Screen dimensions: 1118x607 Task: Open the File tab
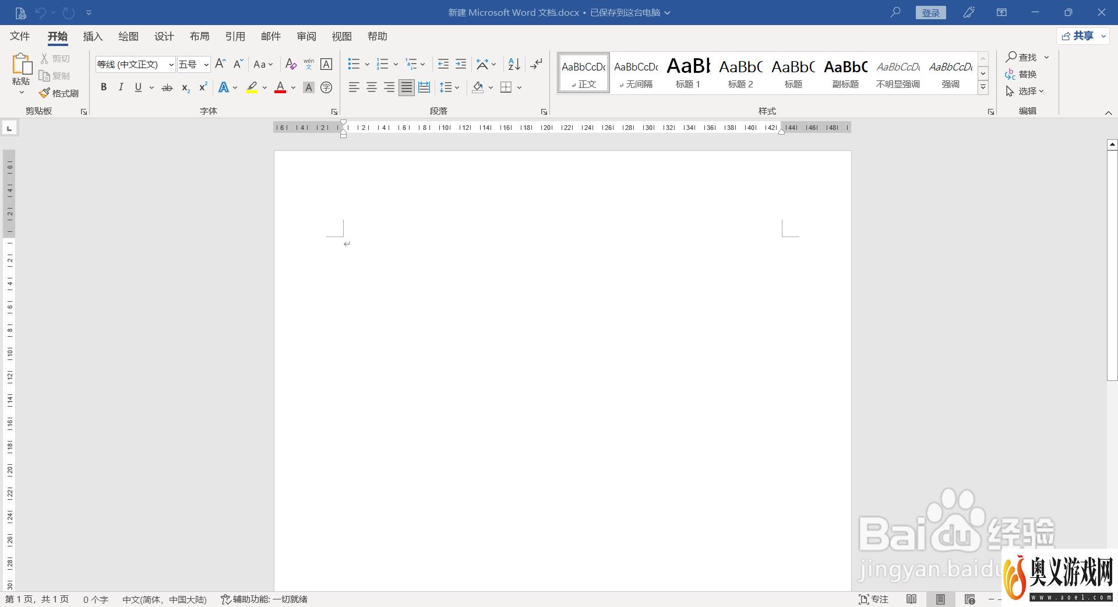(x=20, y=36)
